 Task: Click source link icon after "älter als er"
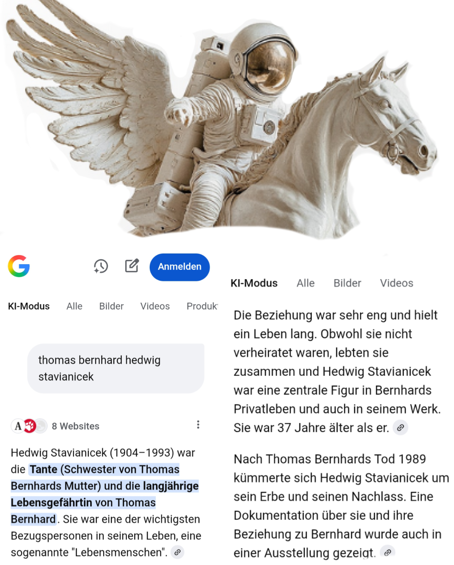400,427
